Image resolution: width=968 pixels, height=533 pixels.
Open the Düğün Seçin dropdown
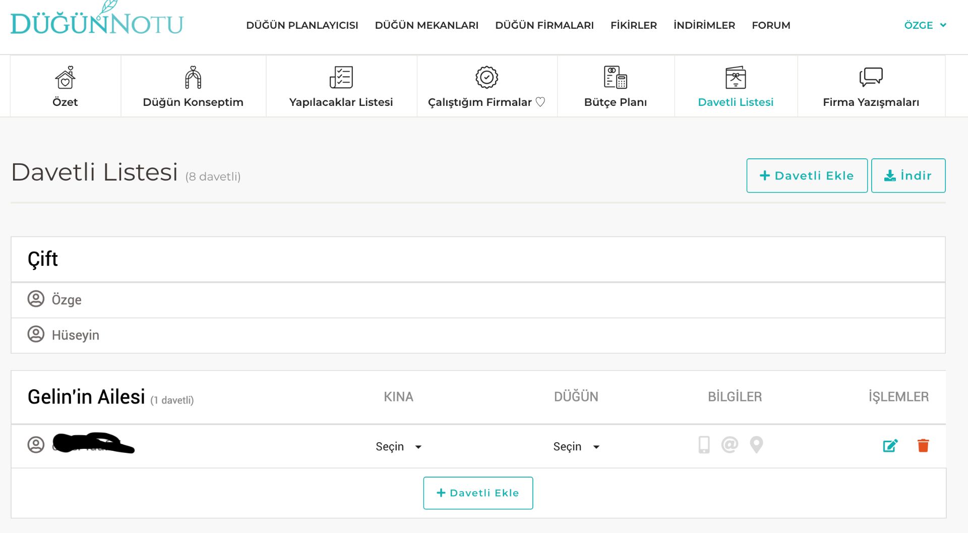pyautogui.click(x=576, y=447)
